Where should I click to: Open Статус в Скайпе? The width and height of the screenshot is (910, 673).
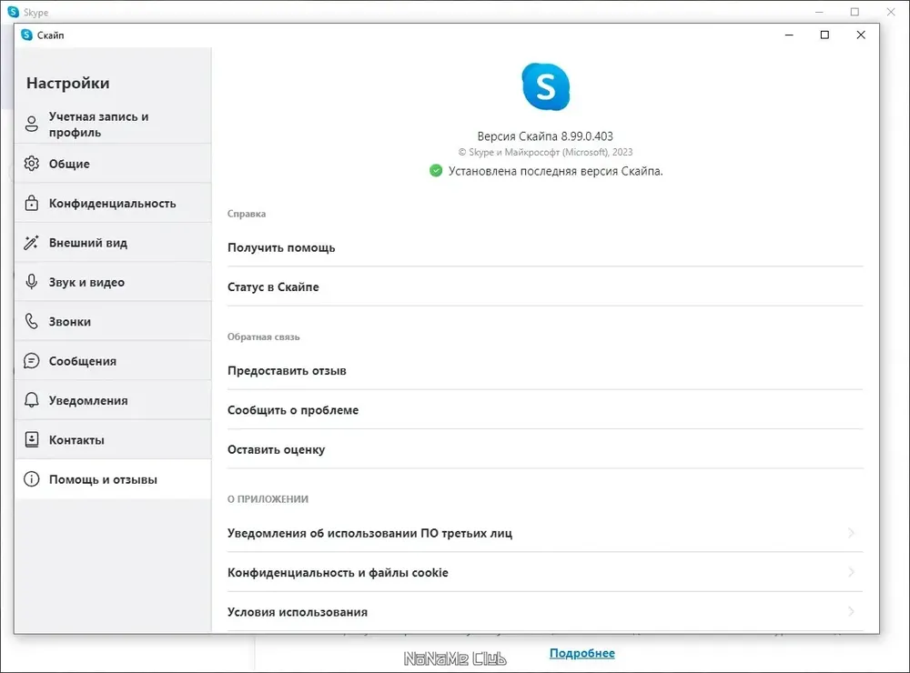point(545,287)
